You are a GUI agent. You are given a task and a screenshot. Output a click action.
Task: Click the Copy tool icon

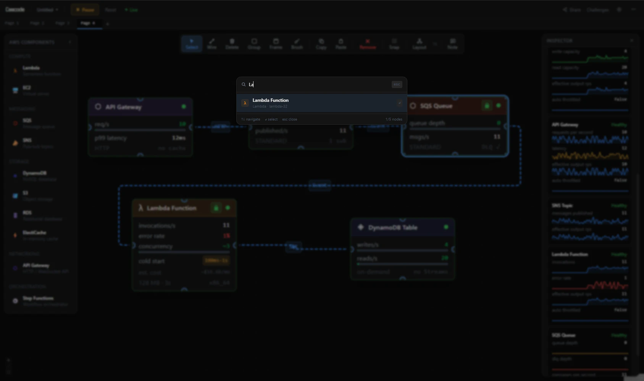(321, 43)
